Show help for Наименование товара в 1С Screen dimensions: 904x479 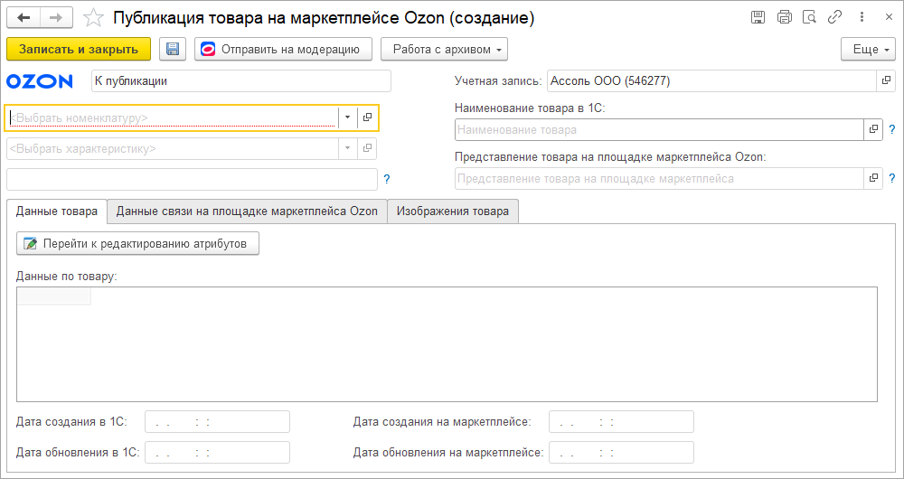coord(892,130)
